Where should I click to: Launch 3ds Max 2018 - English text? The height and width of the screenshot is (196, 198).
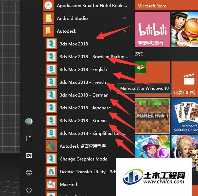83,70
